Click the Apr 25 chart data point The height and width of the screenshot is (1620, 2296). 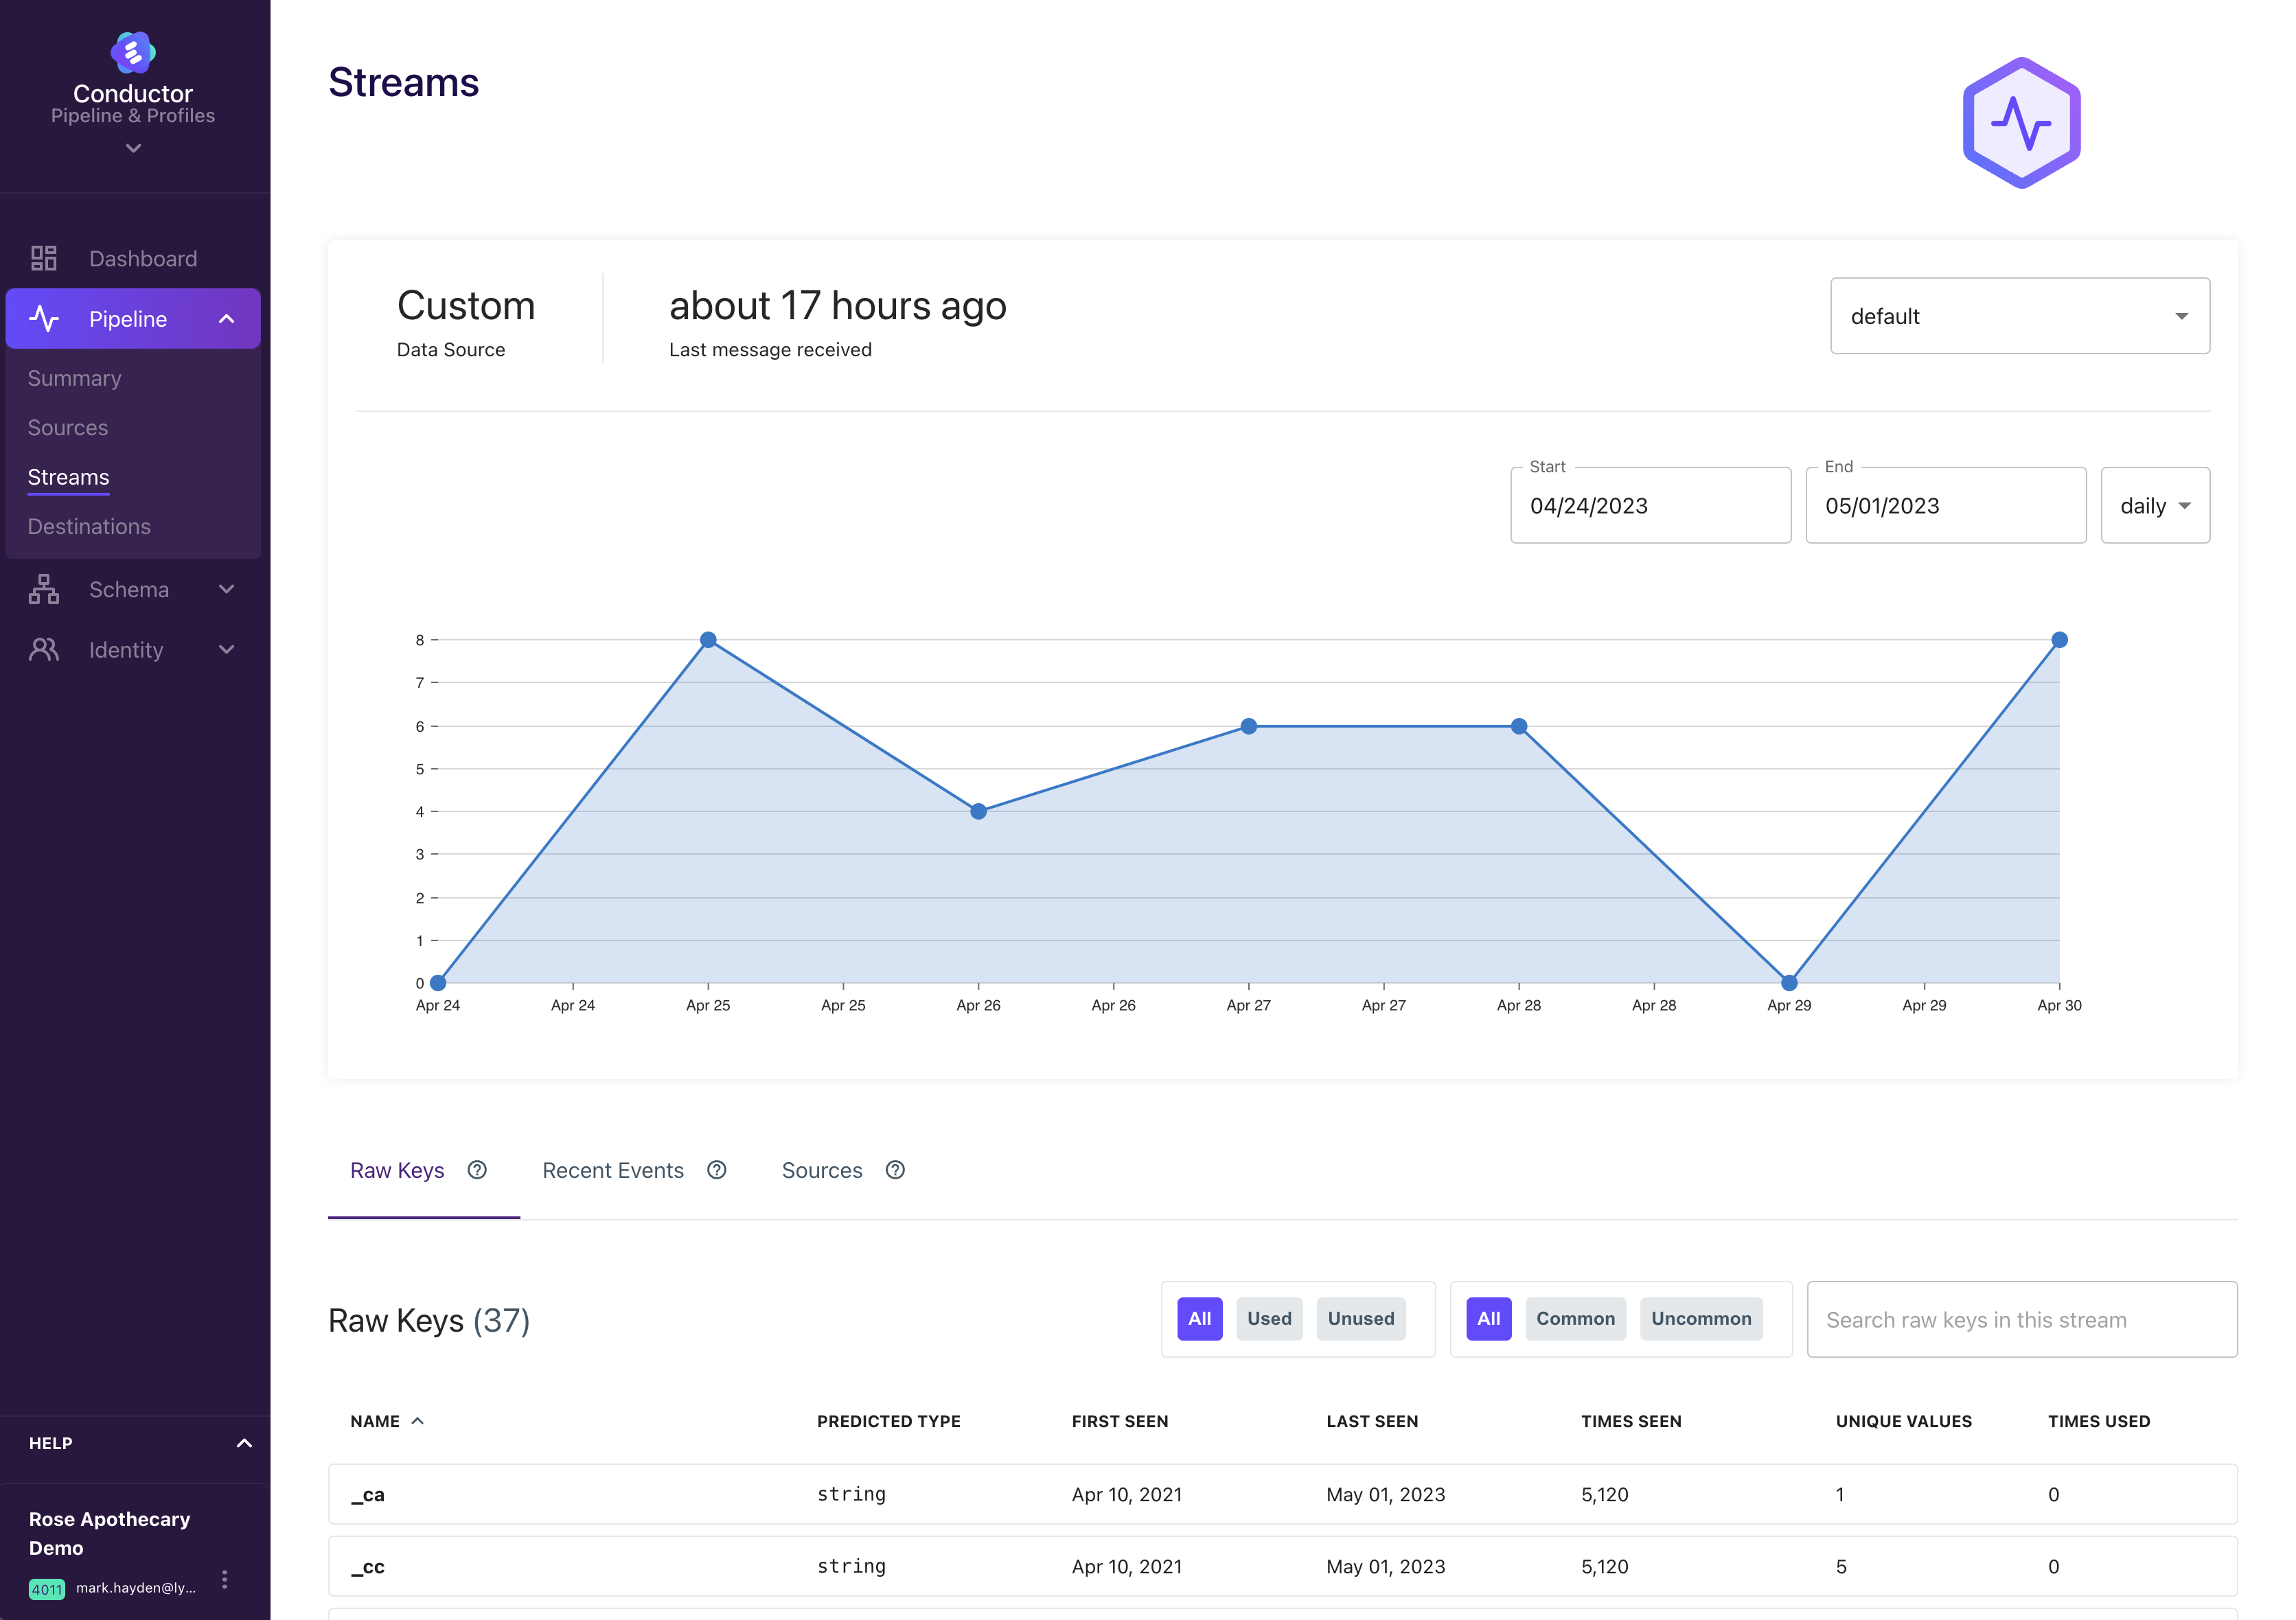tap(708, 640)
